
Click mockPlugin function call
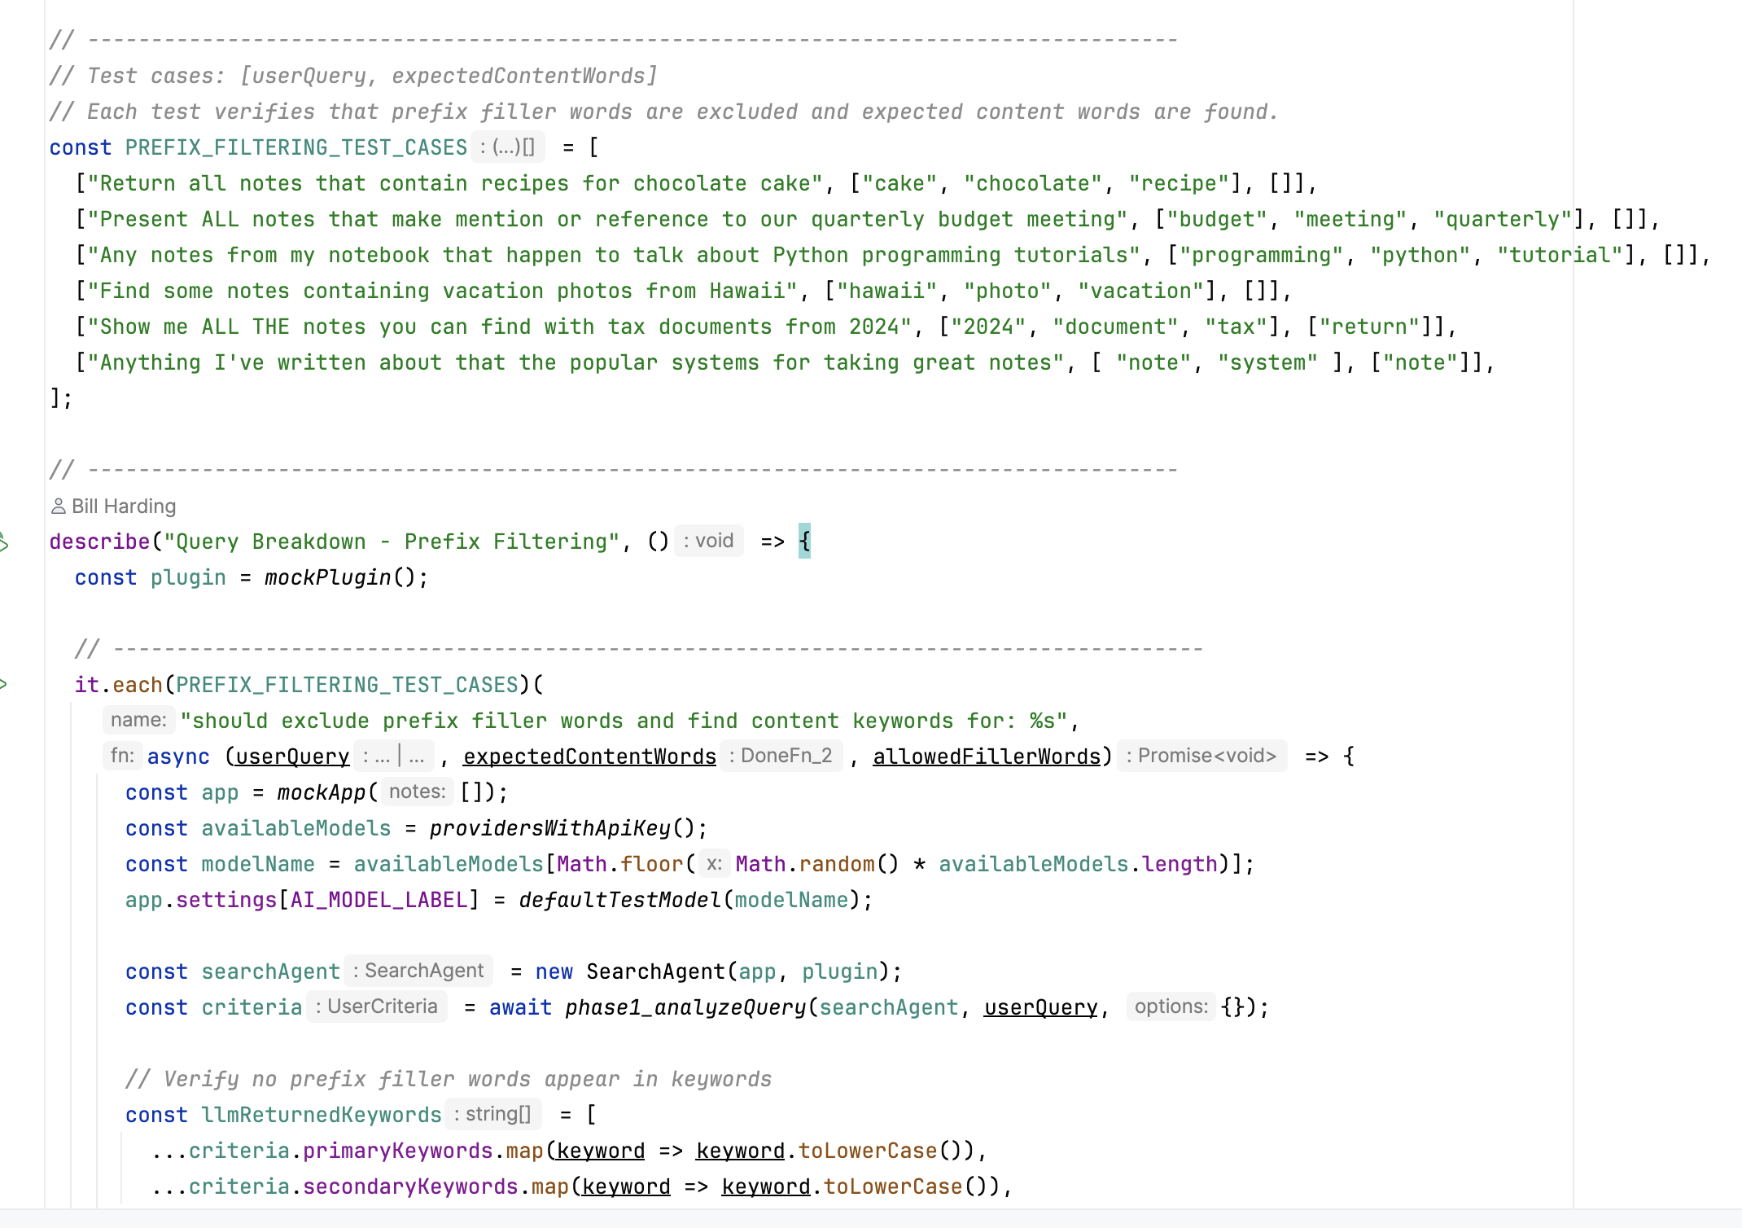click(x=327, y=577)
